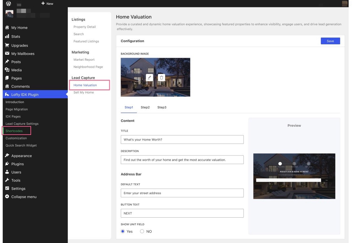The width and height of the screenshot is (354, 243).
Task: Click the Collapse menu arrow icon
Action: click(7, 196)
